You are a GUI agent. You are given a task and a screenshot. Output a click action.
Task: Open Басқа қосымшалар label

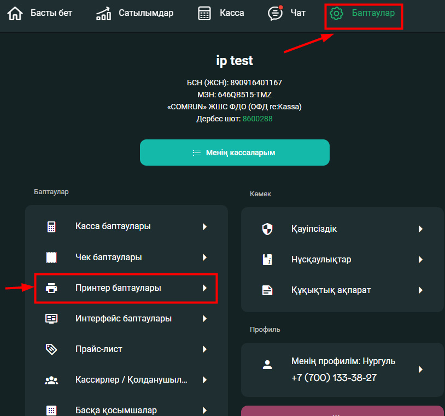(116, 411)
